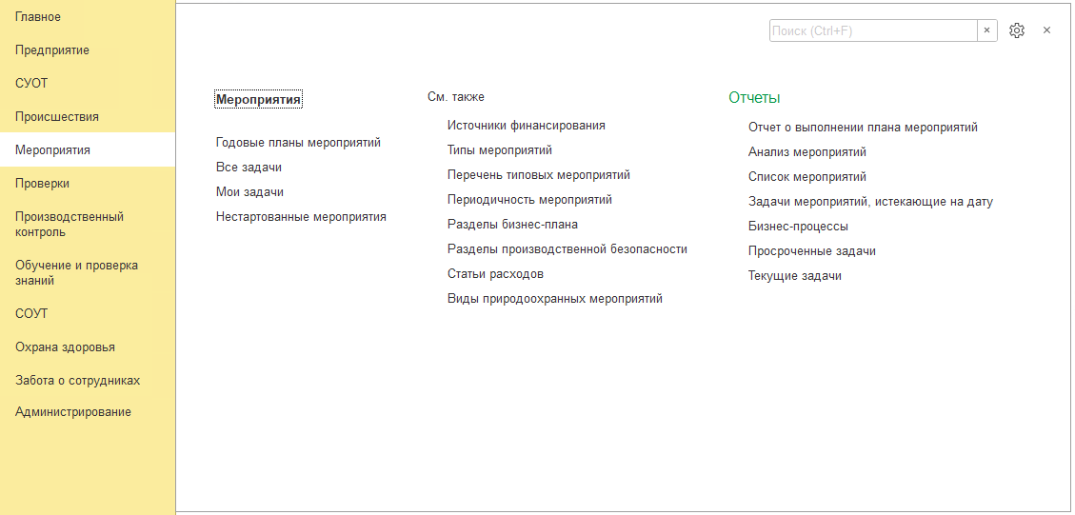The width and height of the screenshot is (1075, 515).
Task: Select the Происшествия section
Action: point(57,117)
